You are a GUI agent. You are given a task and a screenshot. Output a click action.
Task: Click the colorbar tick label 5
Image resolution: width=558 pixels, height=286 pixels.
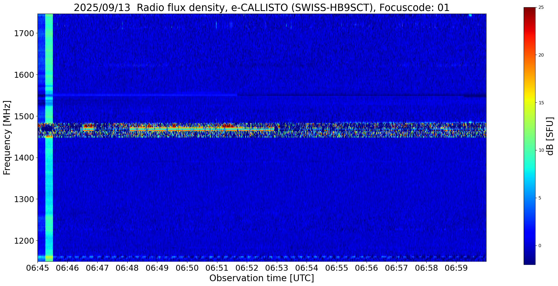(540, 198)
